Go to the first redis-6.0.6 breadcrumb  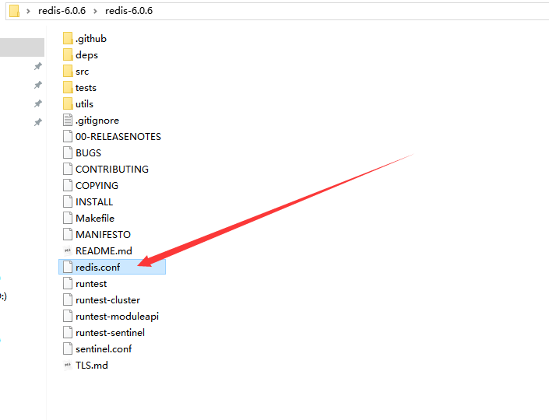62,11
